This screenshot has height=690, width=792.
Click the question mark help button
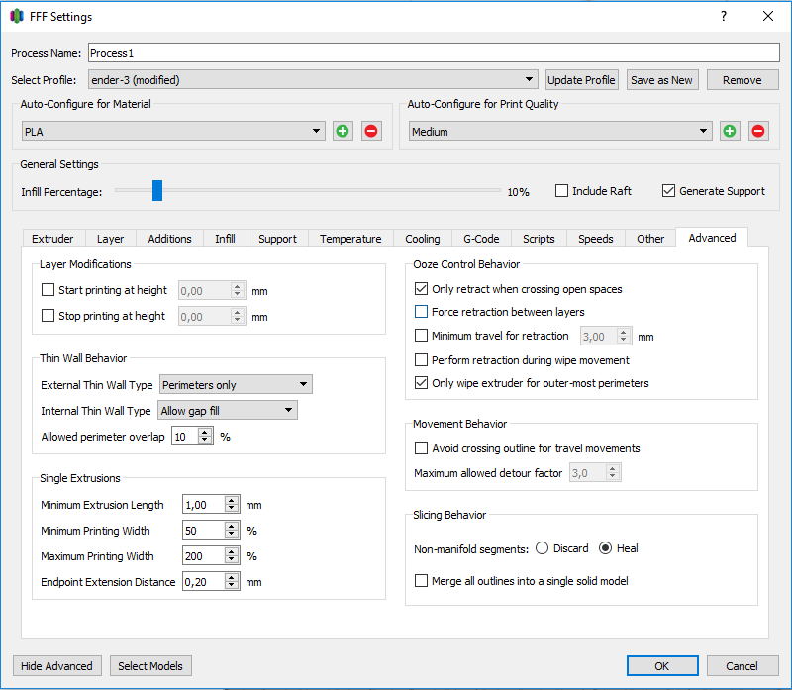point(724,16)
